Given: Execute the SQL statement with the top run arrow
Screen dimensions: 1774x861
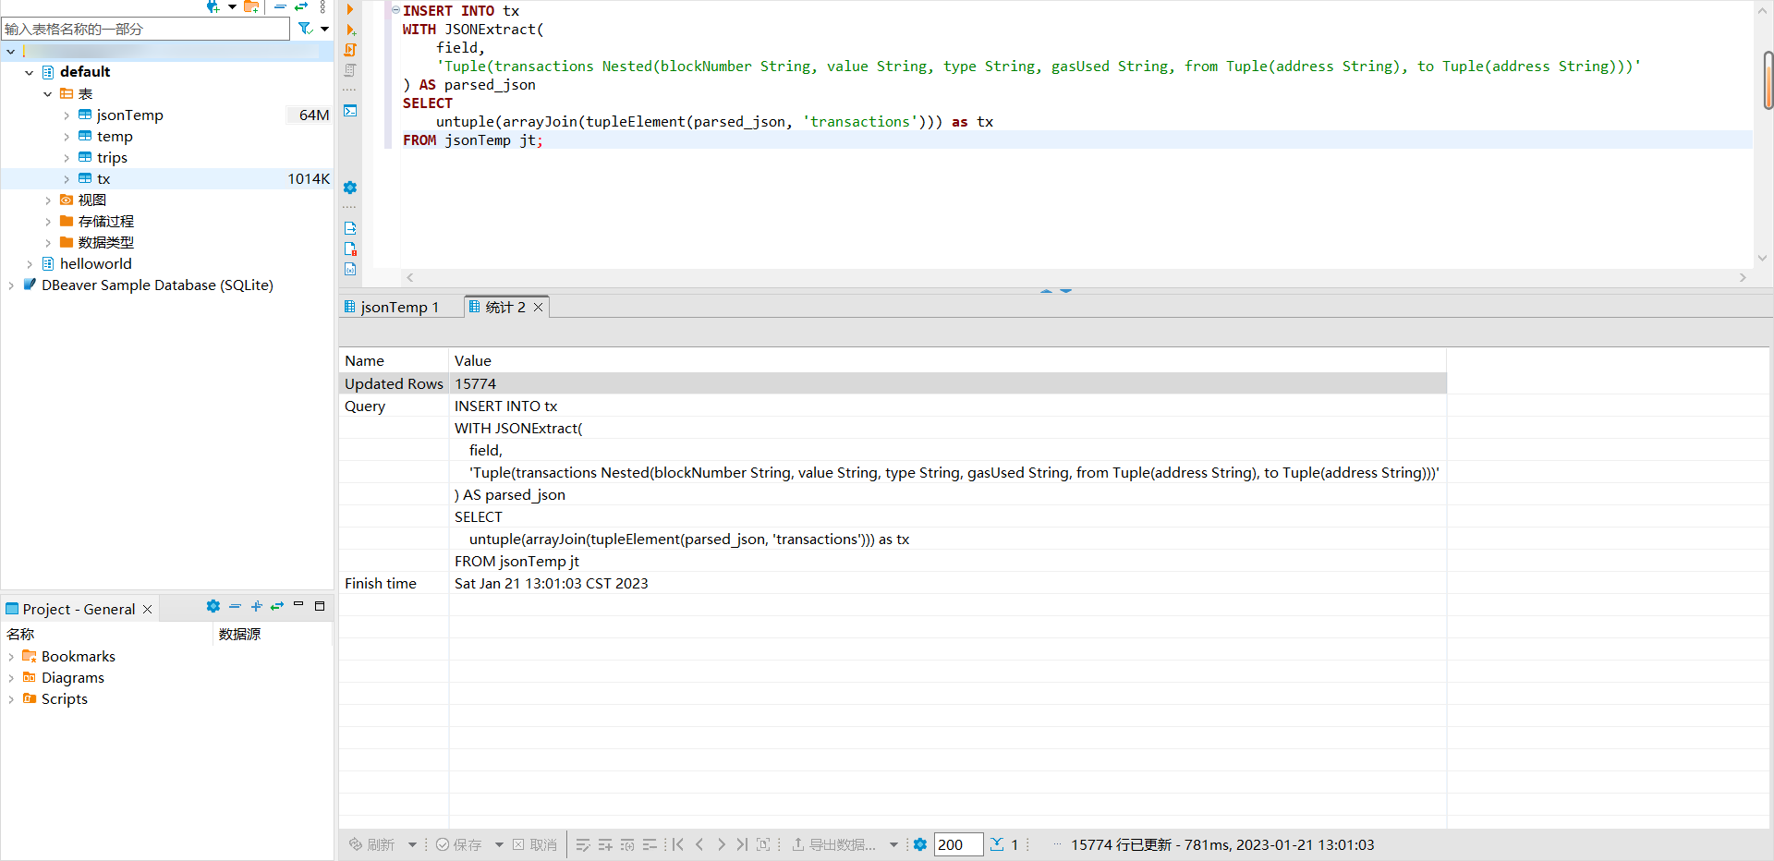Looking at the screenshot, I should pyautogui.click(x=350, y=9).
